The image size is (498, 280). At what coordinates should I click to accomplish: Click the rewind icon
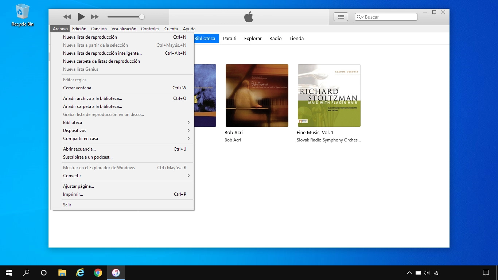67,16
